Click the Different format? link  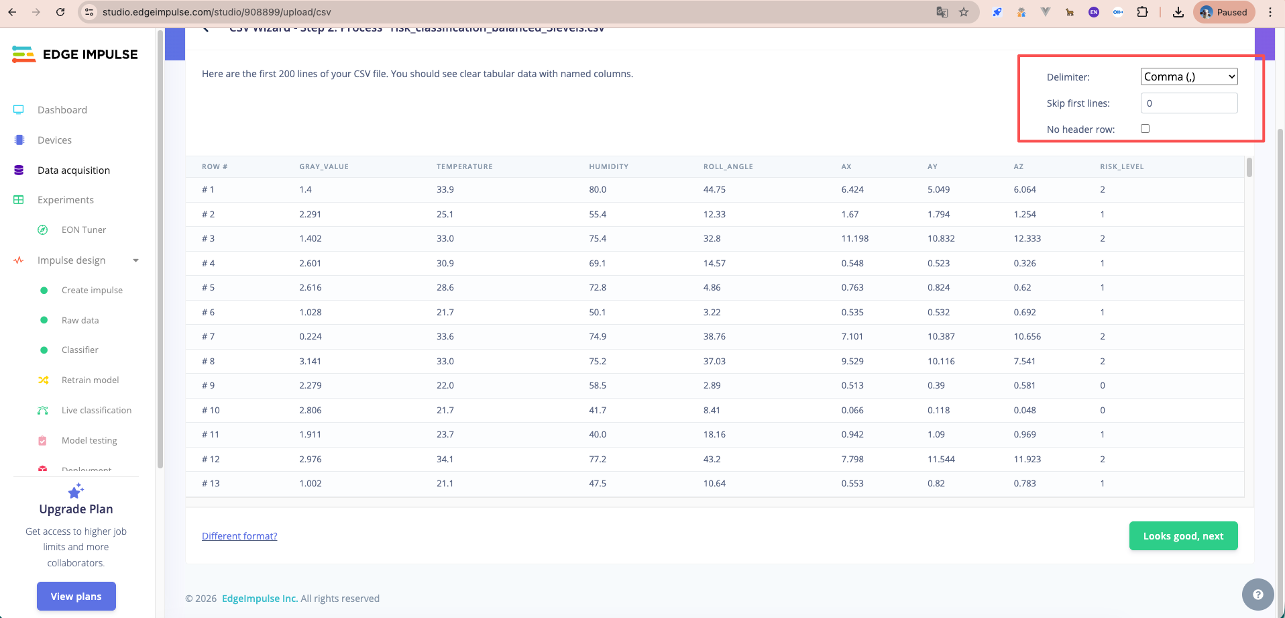click(239, 536)
